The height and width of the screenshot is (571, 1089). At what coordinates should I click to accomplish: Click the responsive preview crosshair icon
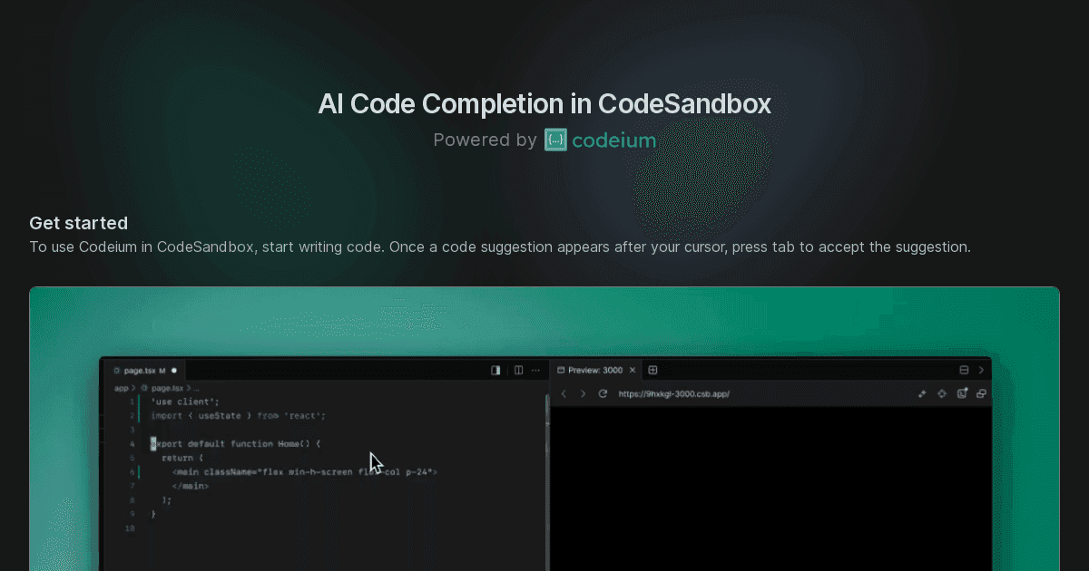941,393
